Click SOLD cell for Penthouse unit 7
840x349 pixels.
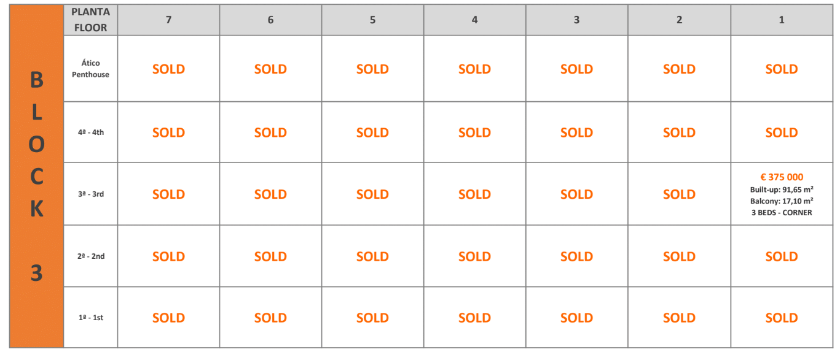(168, 69)
